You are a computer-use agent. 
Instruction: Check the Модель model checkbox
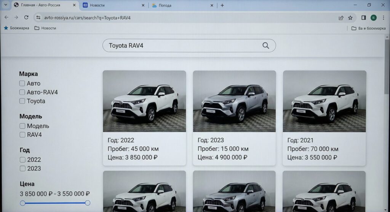coord(22,126)
